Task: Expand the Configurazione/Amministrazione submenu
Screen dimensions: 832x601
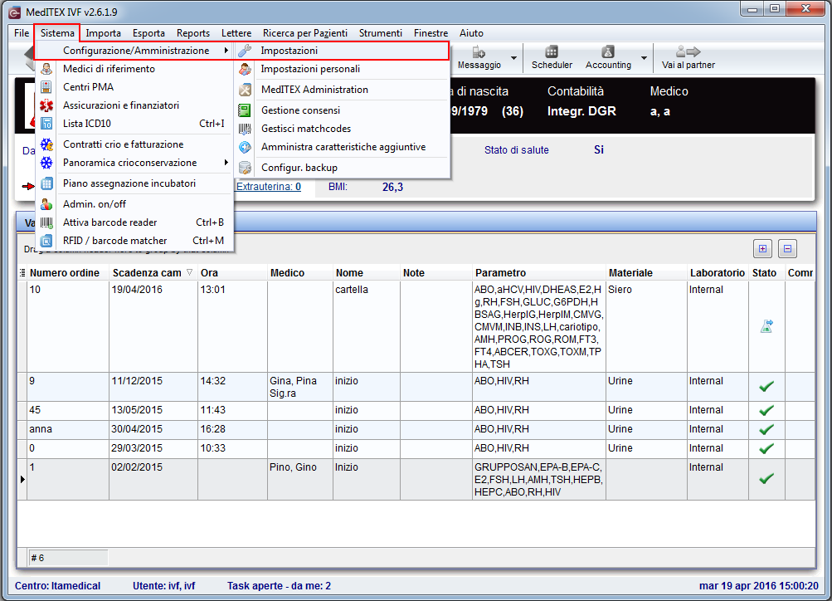Action: pos(226,51)
